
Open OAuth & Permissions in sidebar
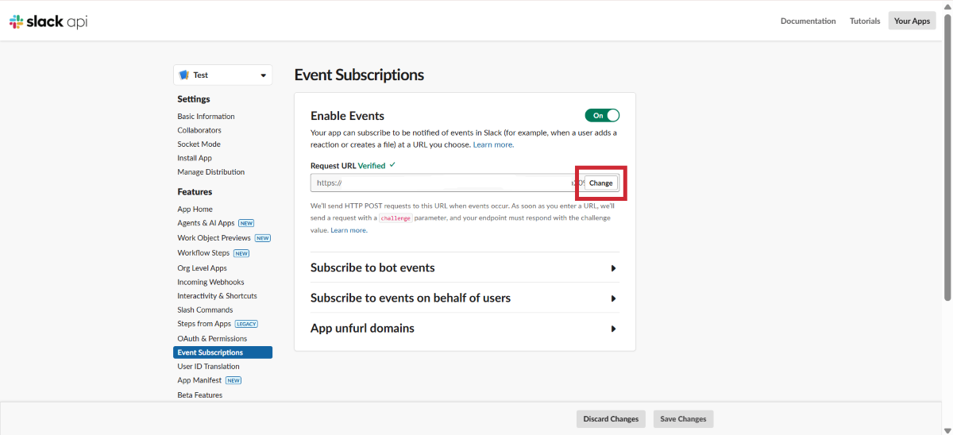[212, 338]
